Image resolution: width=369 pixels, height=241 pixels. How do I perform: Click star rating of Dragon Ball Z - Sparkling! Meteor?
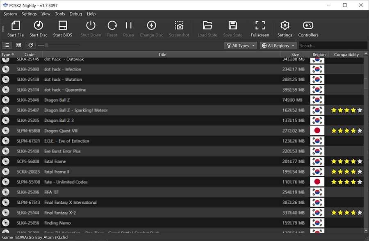pos(346,110)
